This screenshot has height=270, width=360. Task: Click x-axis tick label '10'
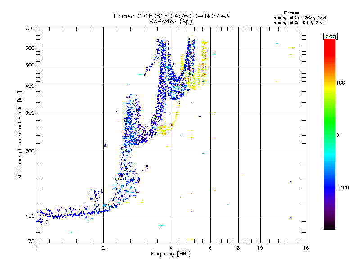[260, 248]
